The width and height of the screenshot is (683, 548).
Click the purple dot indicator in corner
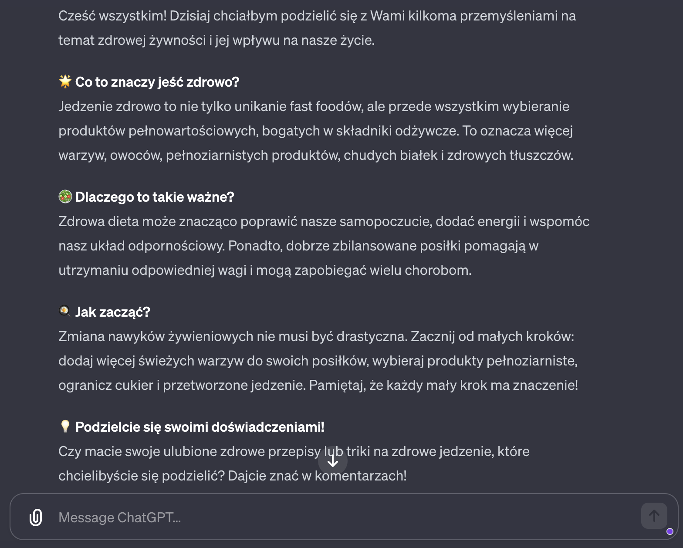[670, 531]
